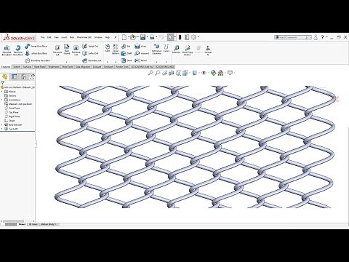Click the Open document icon
Viewport: 349px width, 262px height.
pyautogui.click(x=132, y=37)
